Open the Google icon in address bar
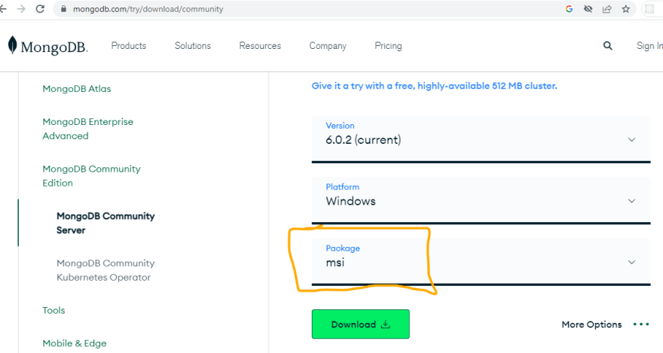This screenshot has height=353, width=663. tap(569, 9)
